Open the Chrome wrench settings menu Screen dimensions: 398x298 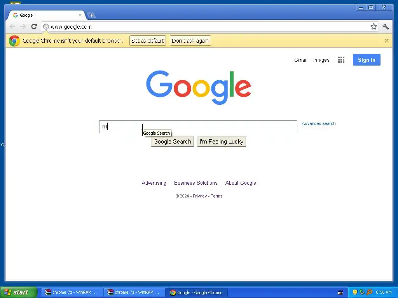click(386, 27)
